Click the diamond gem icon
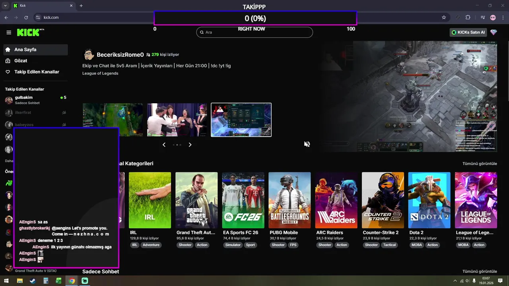 pyautogui.click(x=493, y=32)
